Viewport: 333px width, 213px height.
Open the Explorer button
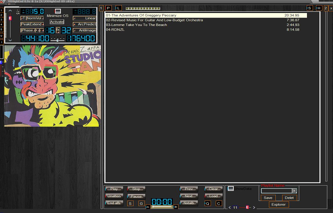coord(279,205)
